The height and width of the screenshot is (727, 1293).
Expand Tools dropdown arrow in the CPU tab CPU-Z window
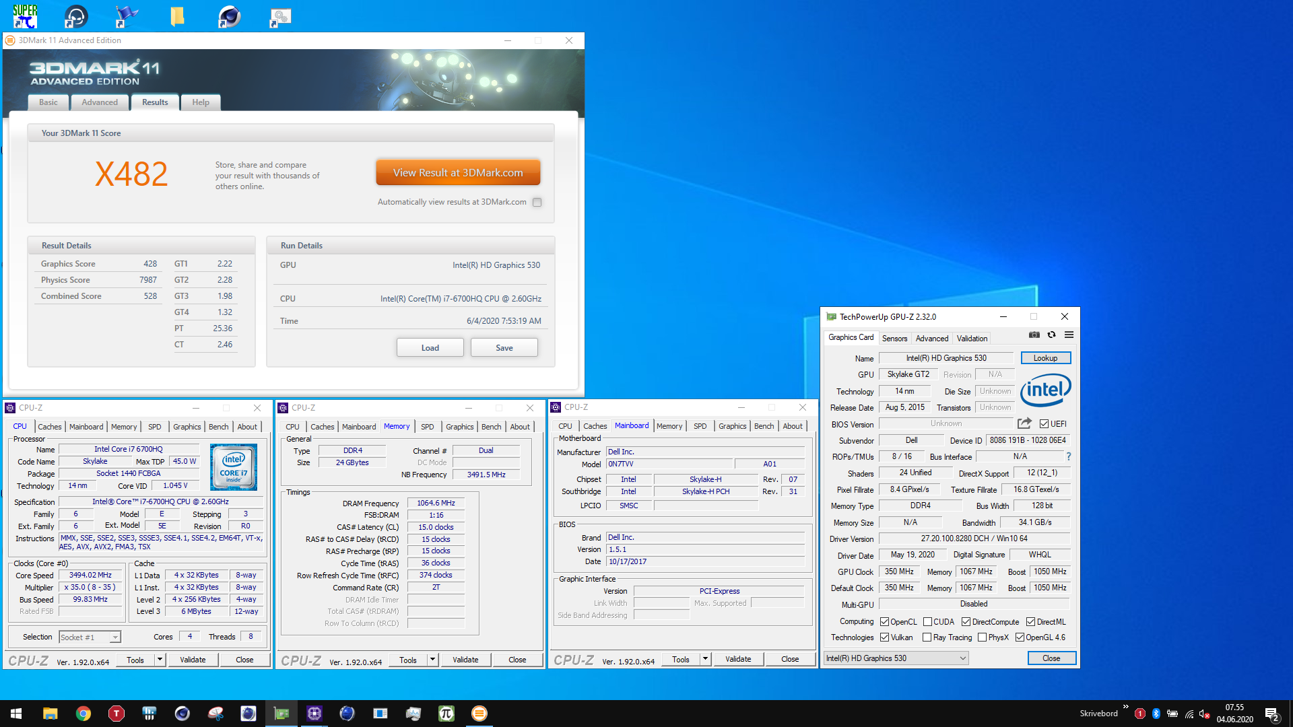[x=160, y=660]
